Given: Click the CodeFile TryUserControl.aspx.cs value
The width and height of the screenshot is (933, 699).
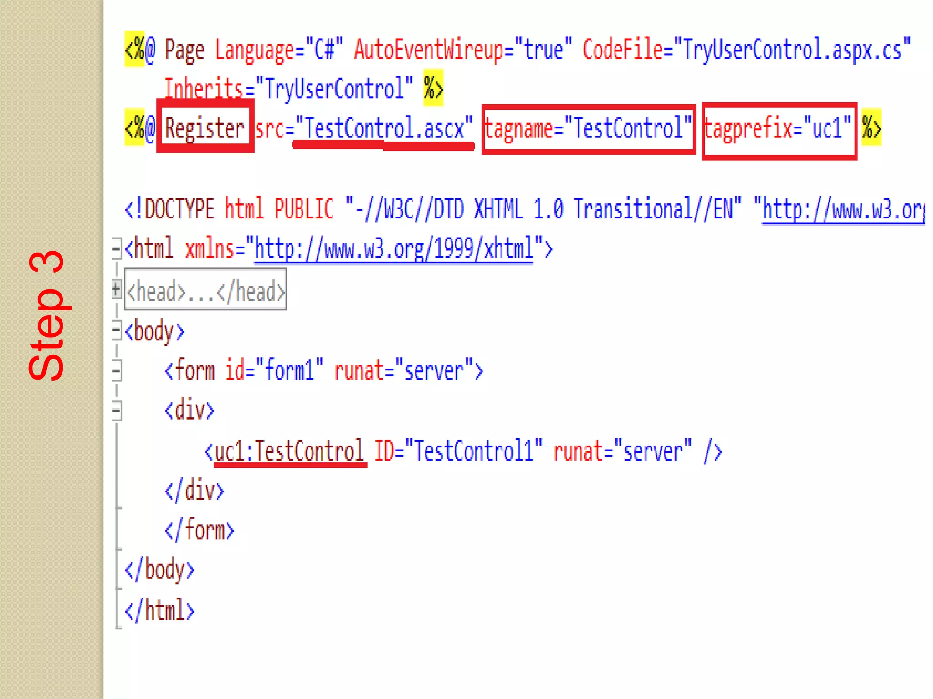Looking at the screenshot, I should (x=792, y=50).
